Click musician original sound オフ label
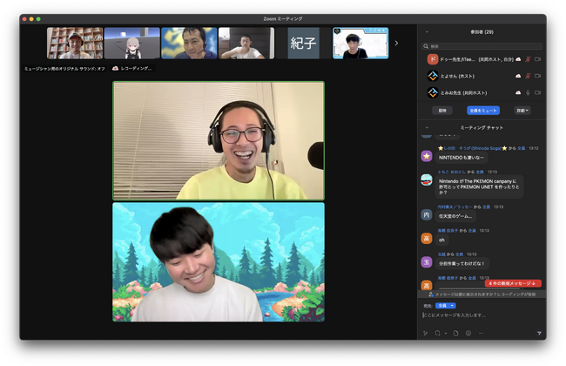The width and height of the screenshot is (566, 366). pos(64,68)
